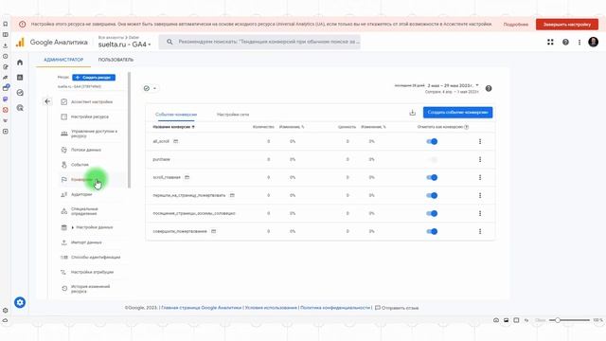Open the Google Analytics home icon
The width and height of the screenshot is (606, 341).
point(20,63)
